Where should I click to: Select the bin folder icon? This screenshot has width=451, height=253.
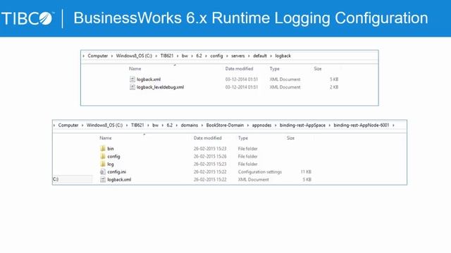[x=103, y=148]
